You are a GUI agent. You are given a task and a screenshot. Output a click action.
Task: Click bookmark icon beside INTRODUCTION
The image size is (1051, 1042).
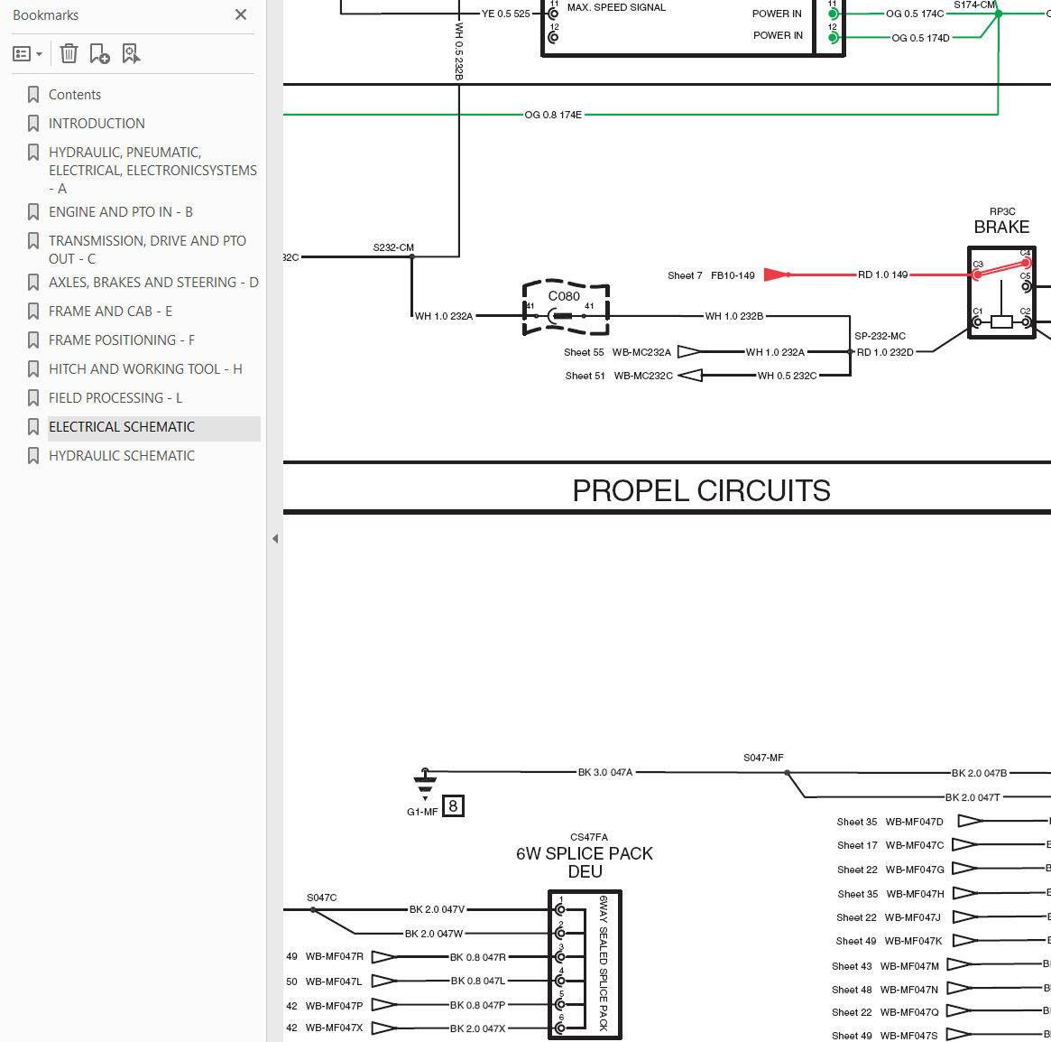pos(32,124)
